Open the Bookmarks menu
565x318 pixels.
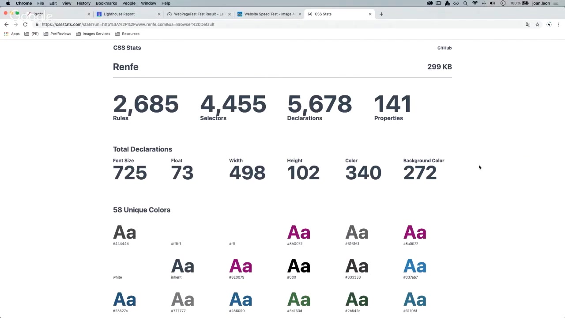(106, 3)
